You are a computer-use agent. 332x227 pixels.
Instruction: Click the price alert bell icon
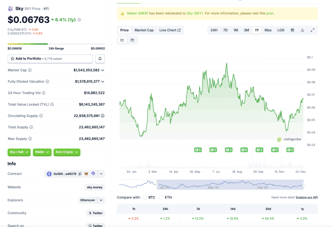click(x=100, y=59)
